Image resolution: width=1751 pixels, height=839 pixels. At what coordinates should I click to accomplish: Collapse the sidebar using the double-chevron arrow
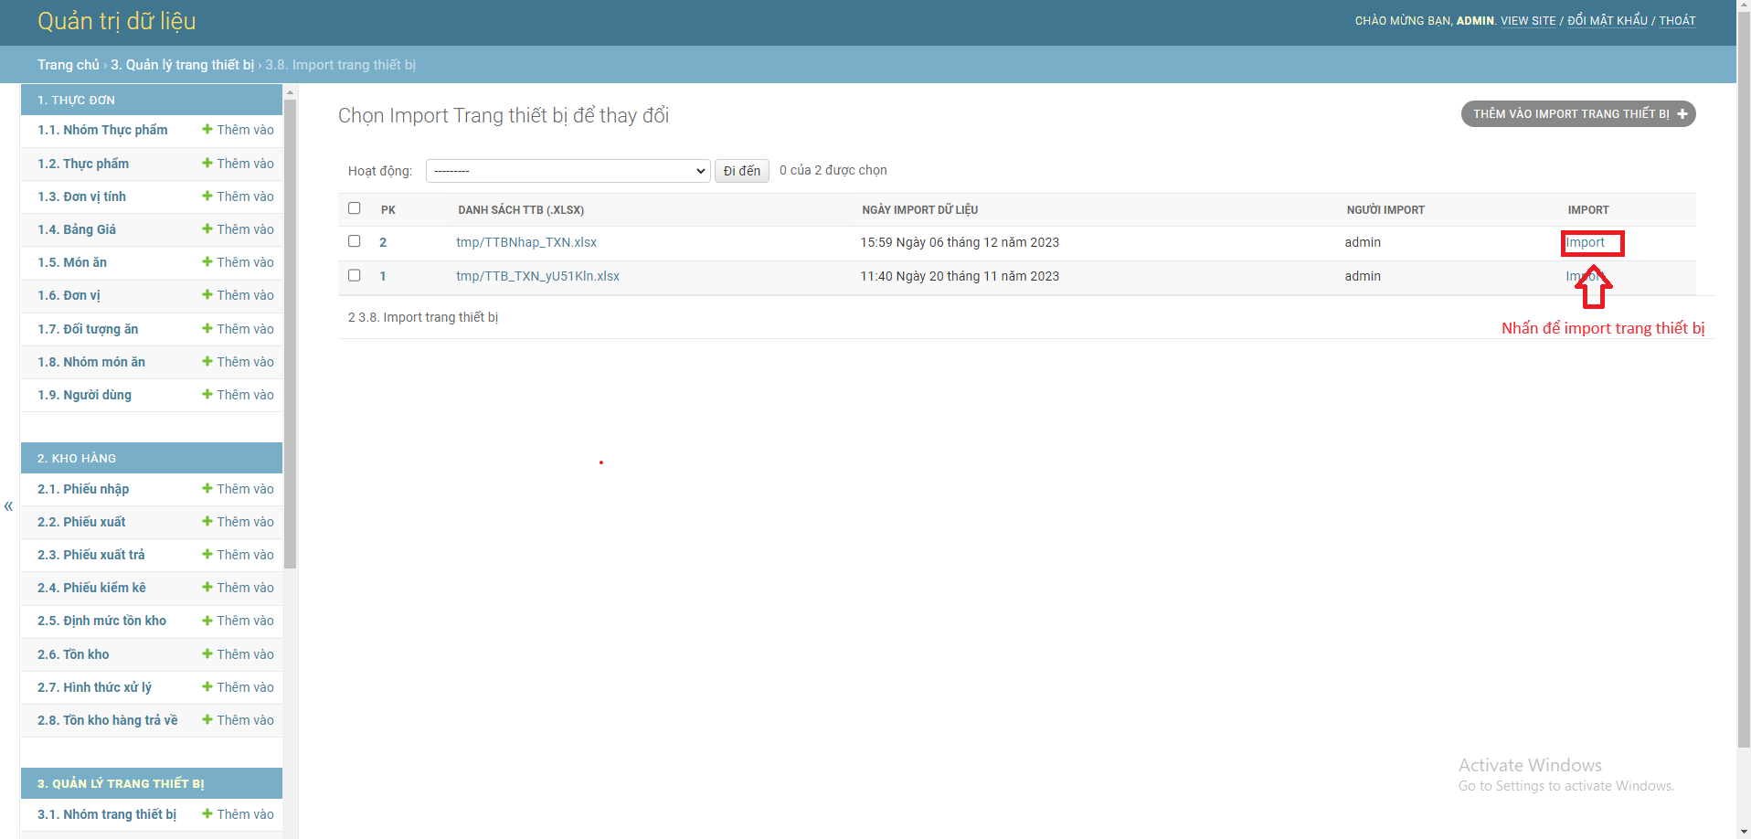[8, 505]
